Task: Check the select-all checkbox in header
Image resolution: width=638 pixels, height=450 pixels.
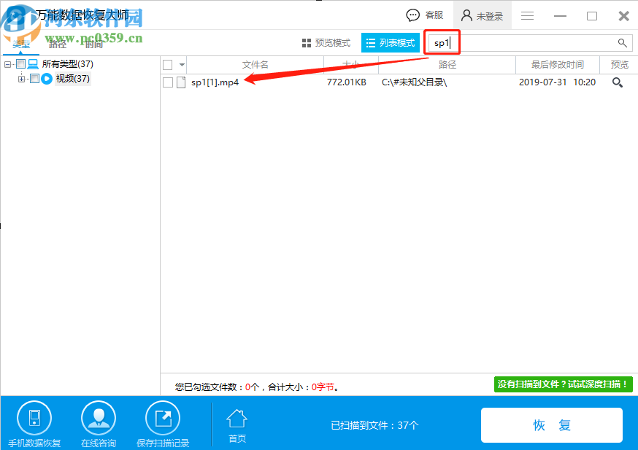Action: click(168, 64)
